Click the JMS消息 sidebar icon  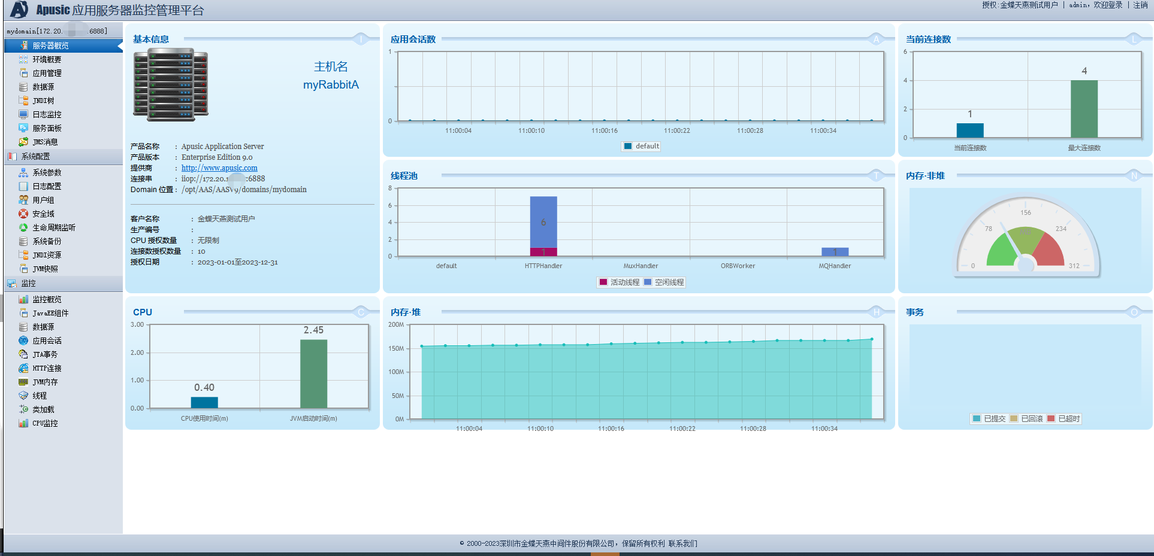coord(23,142)
